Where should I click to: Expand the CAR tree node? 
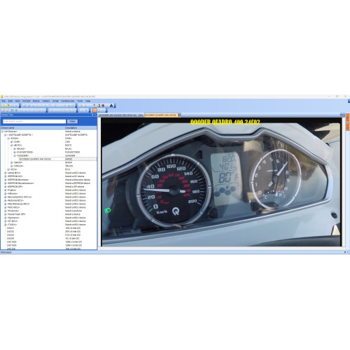[x=11, y=141]
